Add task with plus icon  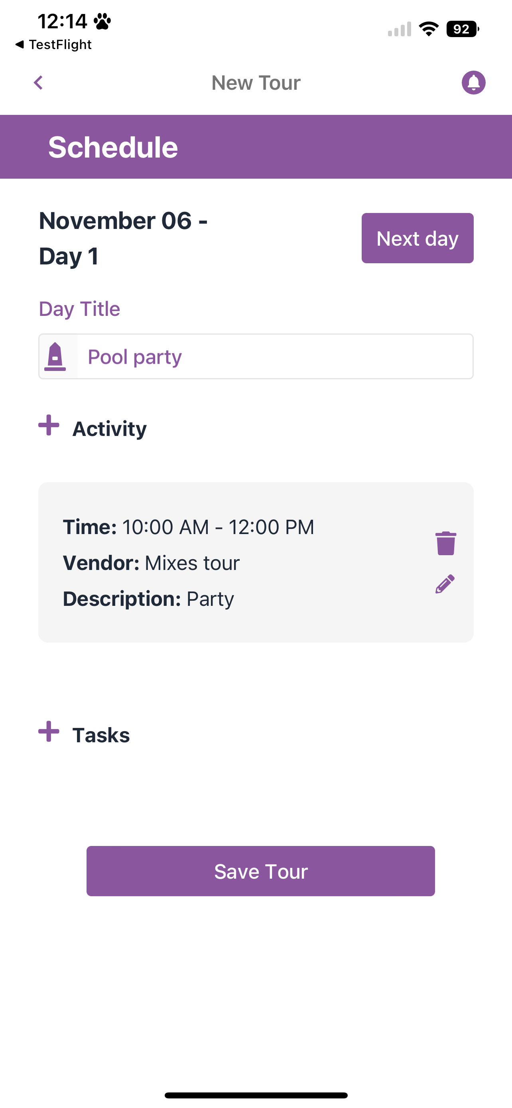[x=49, y=731]
